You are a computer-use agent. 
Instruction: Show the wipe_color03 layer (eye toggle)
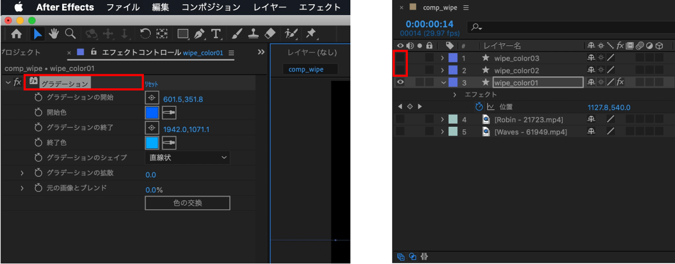tap(400, 58)
